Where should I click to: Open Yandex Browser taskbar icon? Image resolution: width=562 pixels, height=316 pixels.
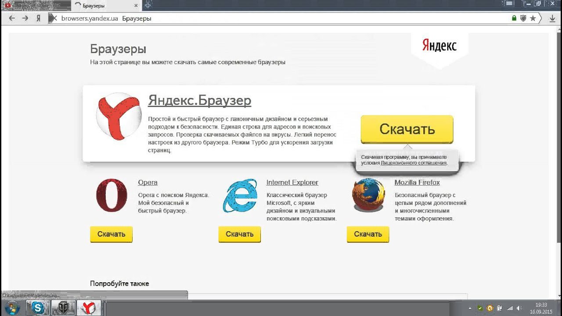89,308
